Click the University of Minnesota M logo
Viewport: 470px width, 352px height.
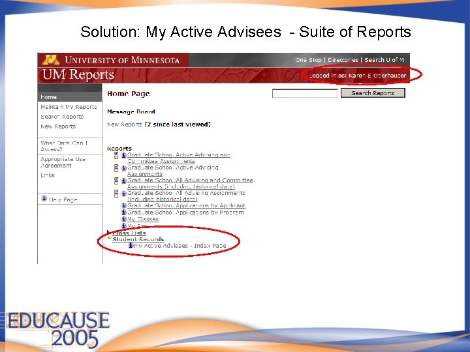coord(51,60)
